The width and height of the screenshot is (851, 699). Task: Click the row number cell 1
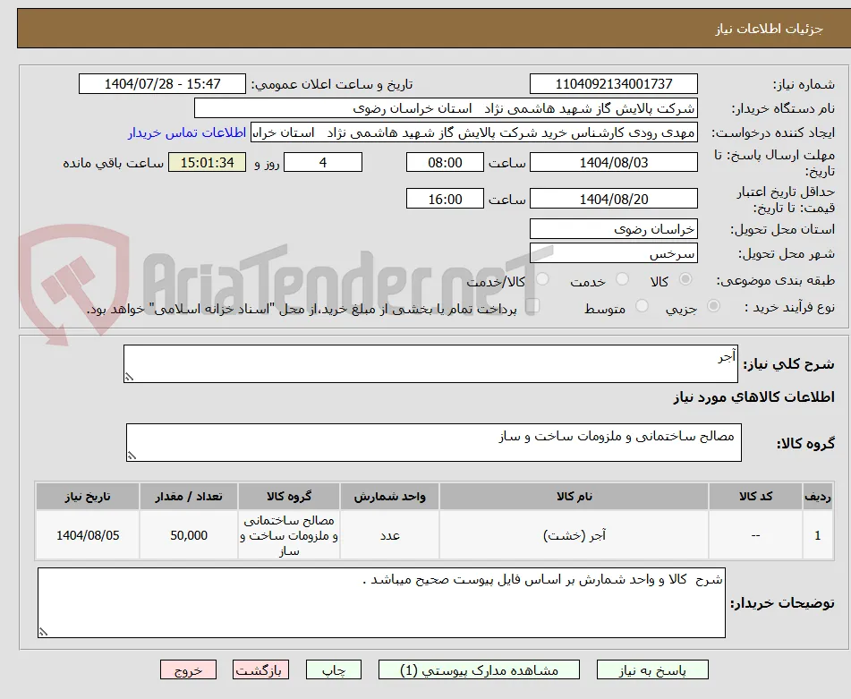click(x=817, y=535)
